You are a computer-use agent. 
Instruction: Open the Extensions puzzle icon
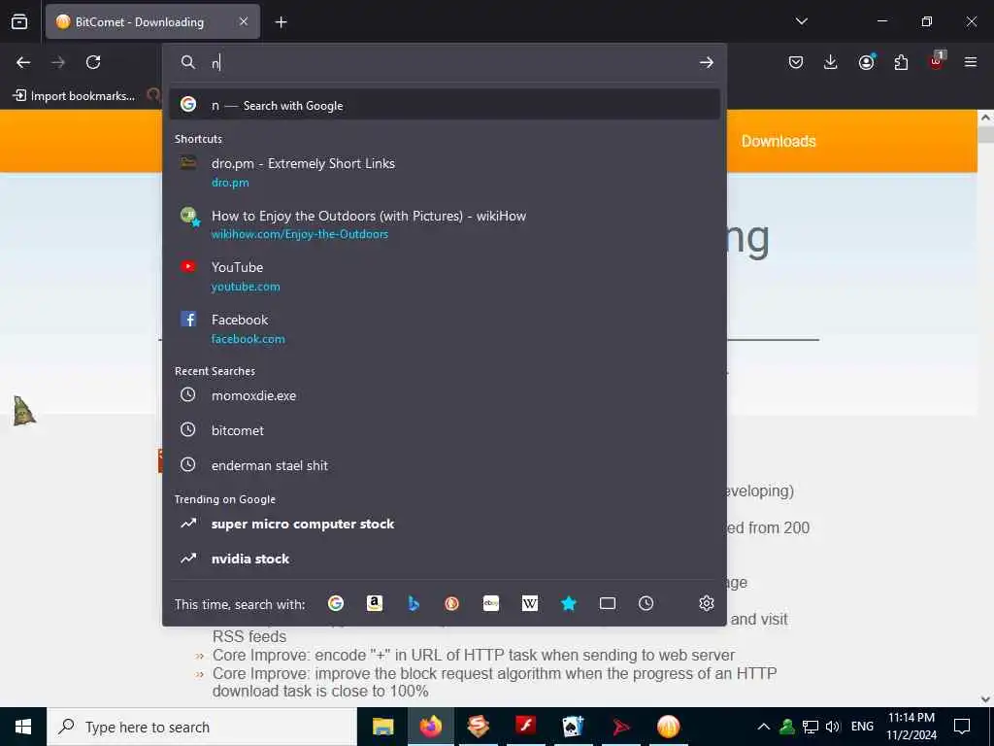901,62
